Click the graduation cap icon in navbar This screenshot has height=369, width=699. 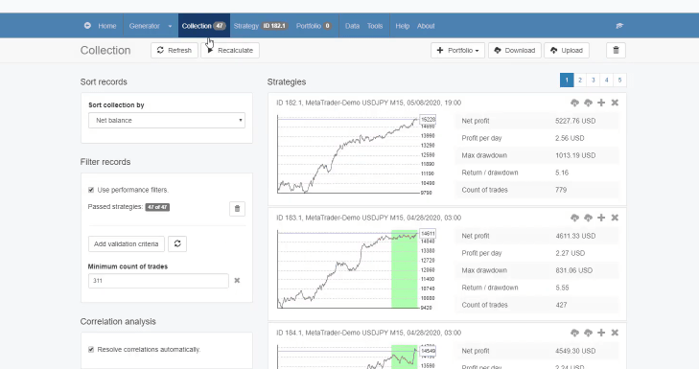(x=619, y=26)
